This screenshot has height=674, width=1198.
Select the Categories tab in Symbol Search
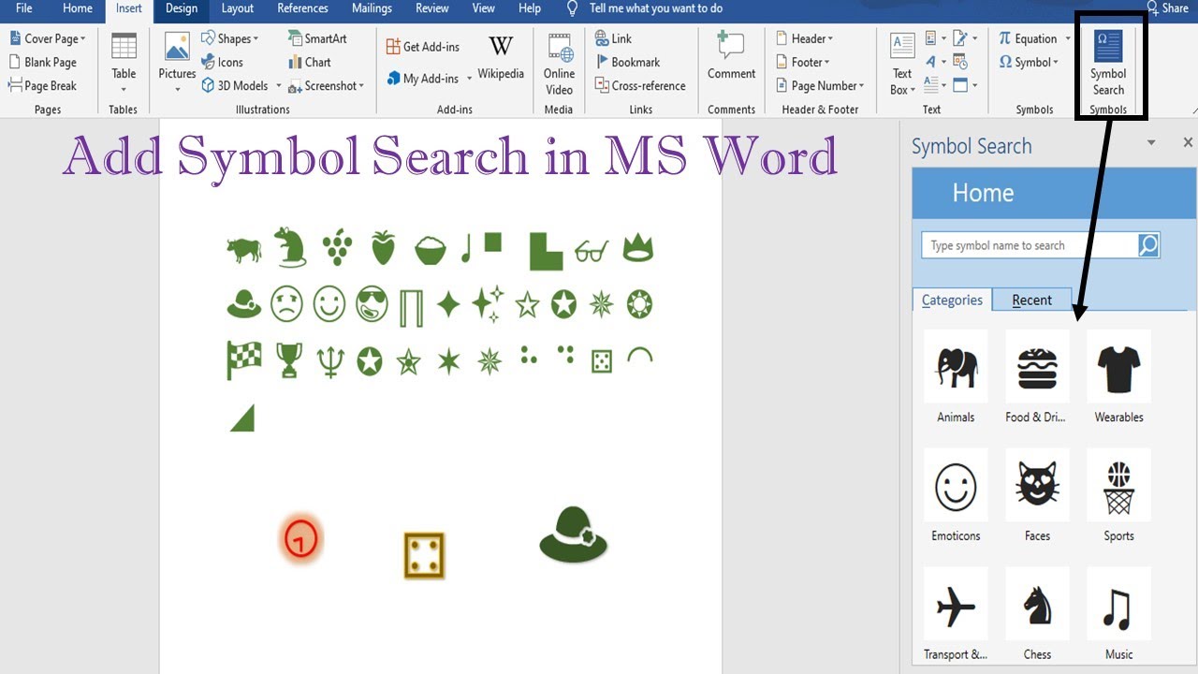click(952, 300)
